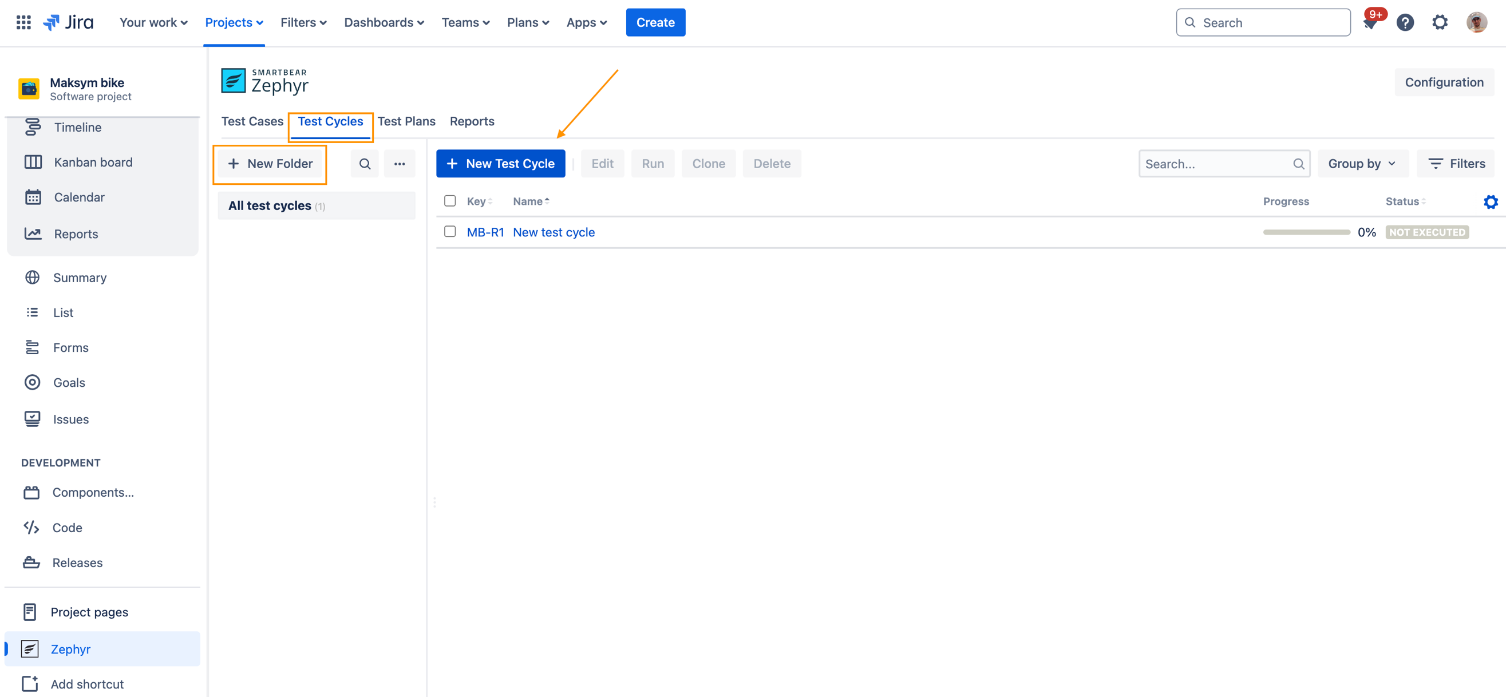
Task: Open the Jira app switcher grid
Action: click(23, 22)
